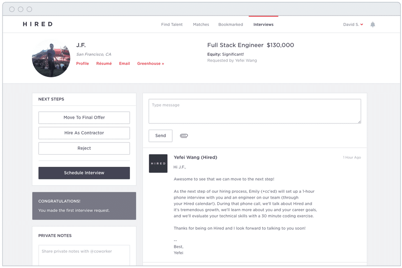Open the David S. account dropdown
This screenshot has height=268, width=402.
[353, 25]
